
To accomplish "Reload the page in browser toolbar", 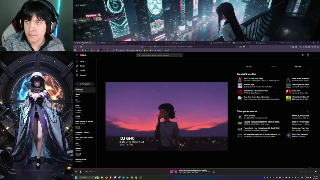I will 81,47.
